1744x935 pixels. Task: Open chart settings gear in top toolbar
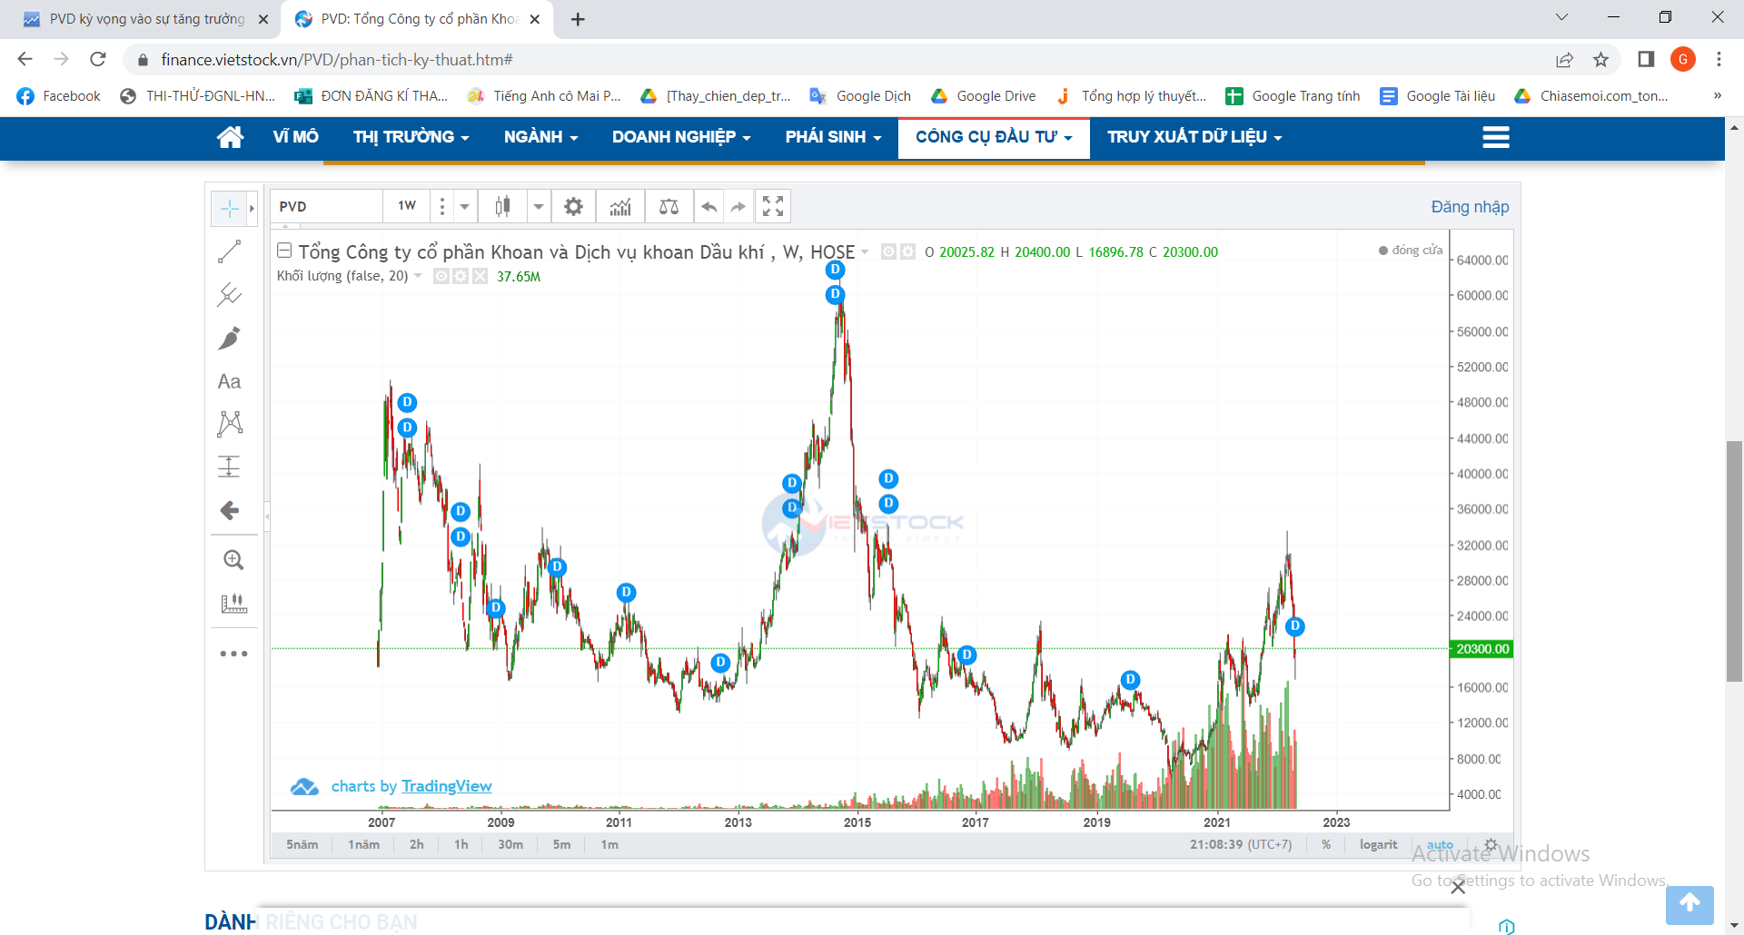coord(573,207)
